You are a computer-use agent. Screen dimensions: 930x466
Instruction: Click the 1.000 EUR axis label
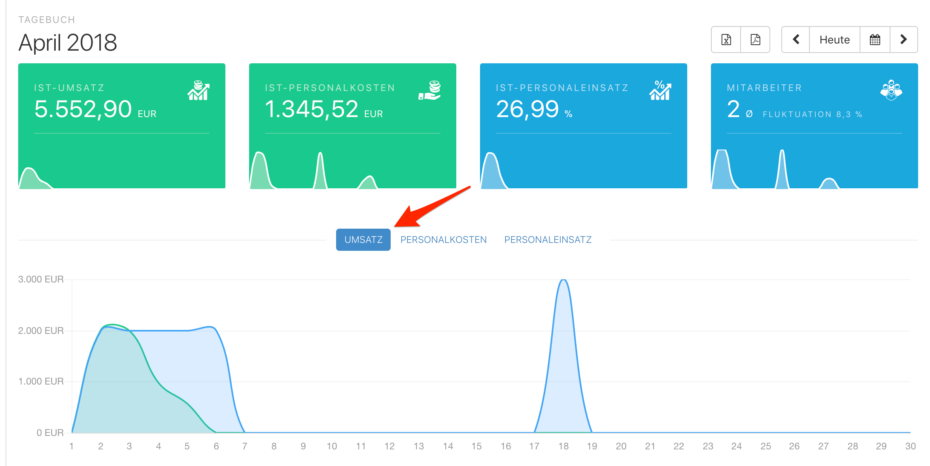pyautogui.click(x=41, y=381)
